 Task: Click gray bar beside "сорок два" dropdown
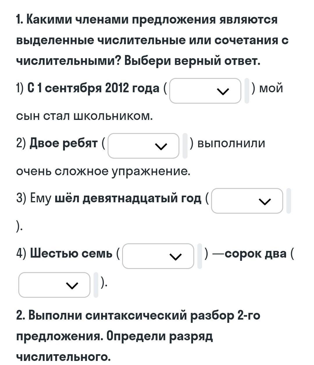coord(96,285)
